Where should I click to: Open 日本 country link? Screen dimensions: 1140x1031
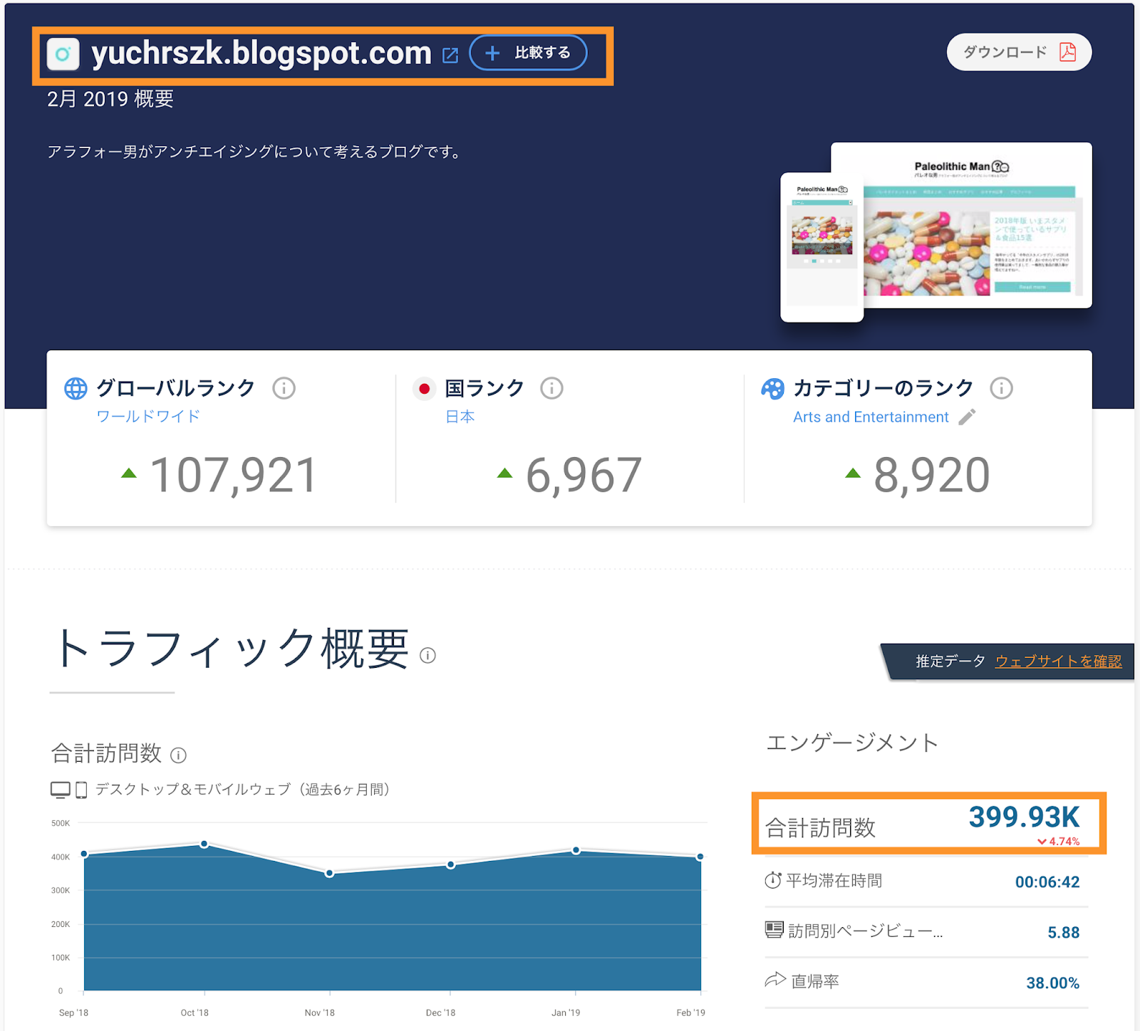coord(460,417)
